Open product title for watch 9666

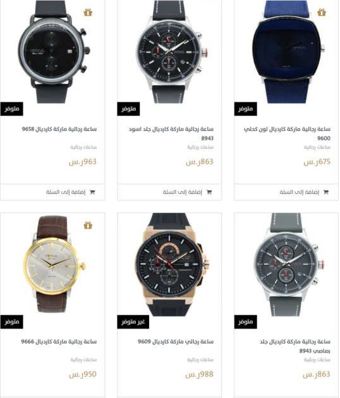click(x=59, y=342)
